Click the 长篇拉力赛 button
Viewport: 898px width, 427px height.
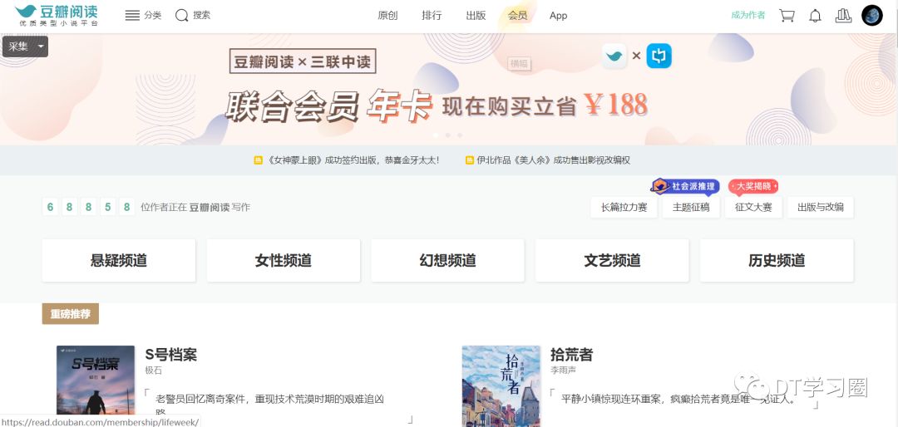pyautogui.click(x=624, y=207)
